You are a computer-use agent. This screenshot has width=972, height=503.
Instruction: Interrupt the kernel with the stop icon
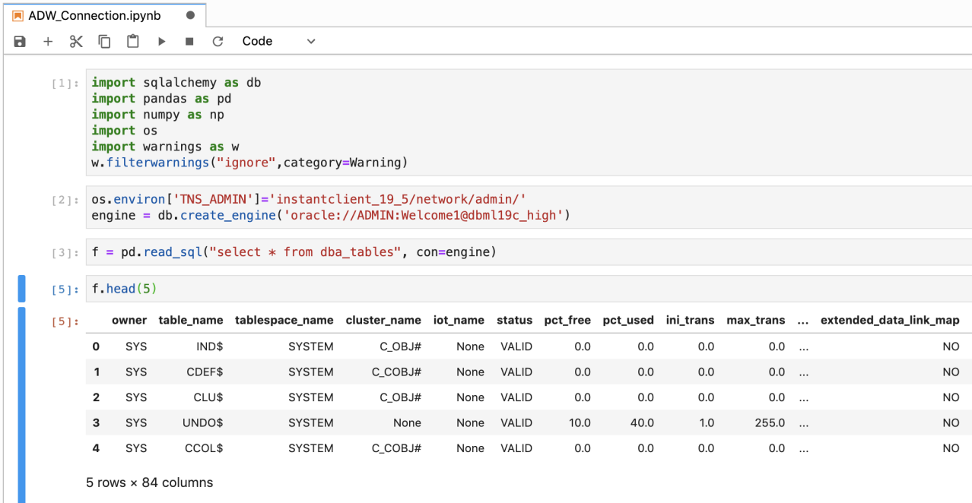coord(189,42)
